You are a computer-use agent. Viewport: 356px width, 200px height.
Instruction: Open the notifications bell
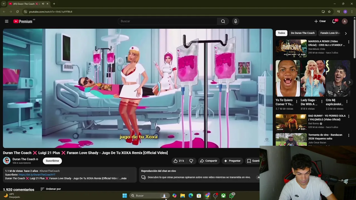click(334, 21)
